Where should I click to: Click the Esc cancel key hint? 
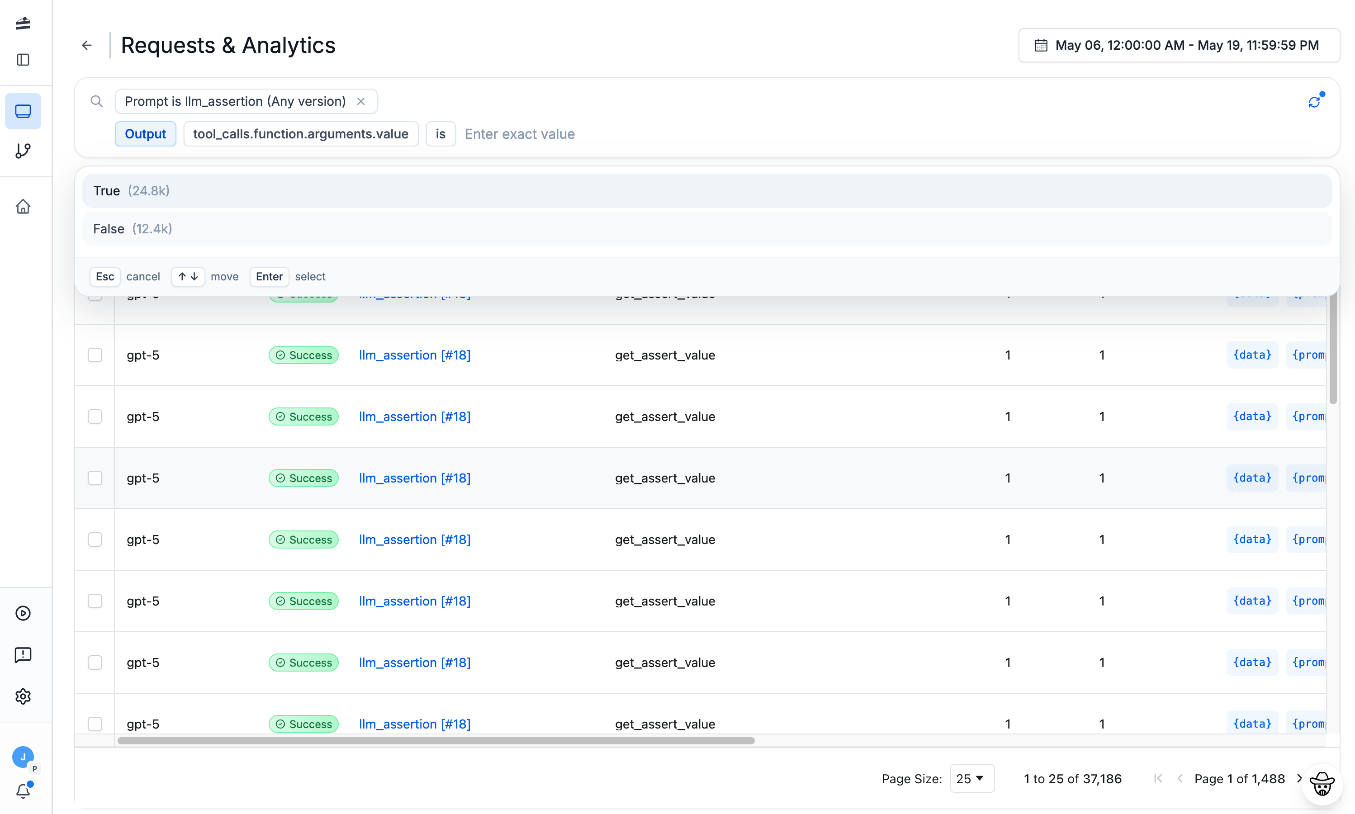tap(105, 276)
